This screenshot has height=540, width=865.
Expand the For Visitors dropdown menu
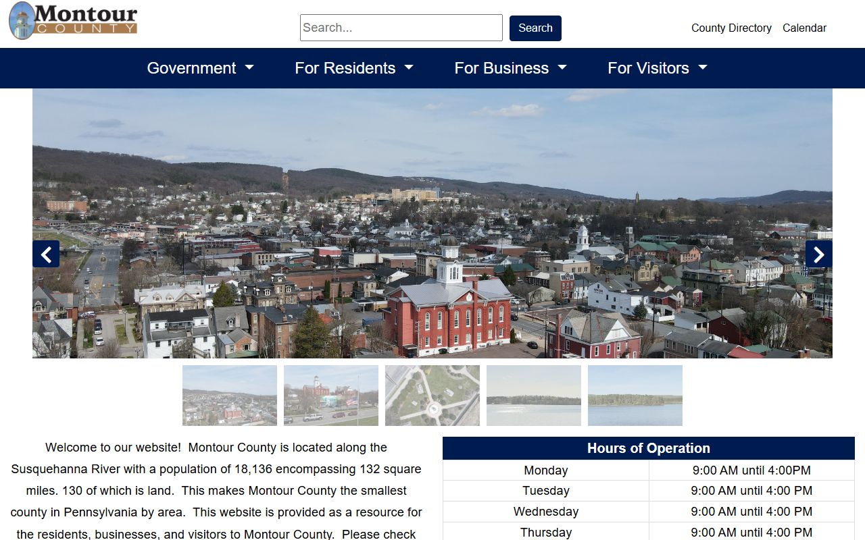point(658,68)
